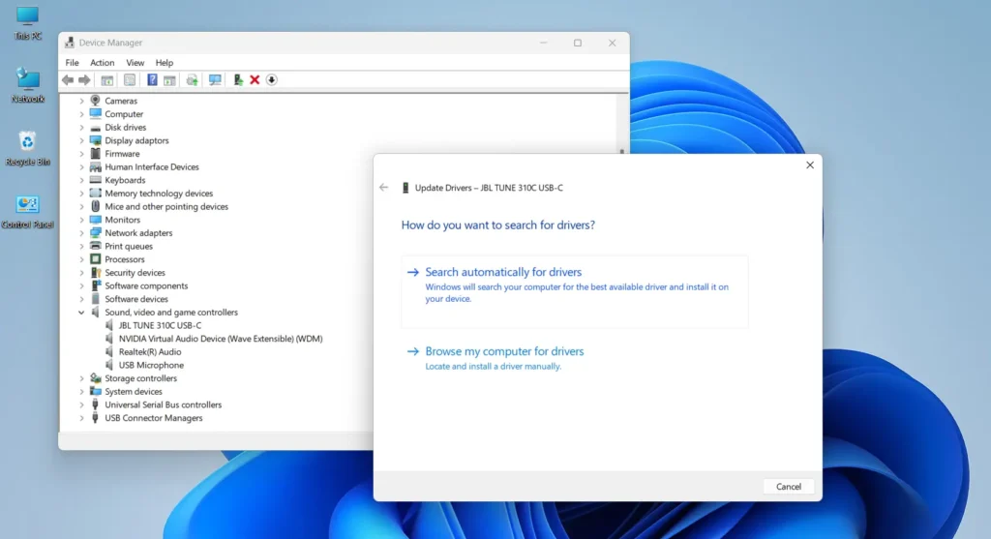
Task: Expand the Keyboards category
Action: coord(81,180)
